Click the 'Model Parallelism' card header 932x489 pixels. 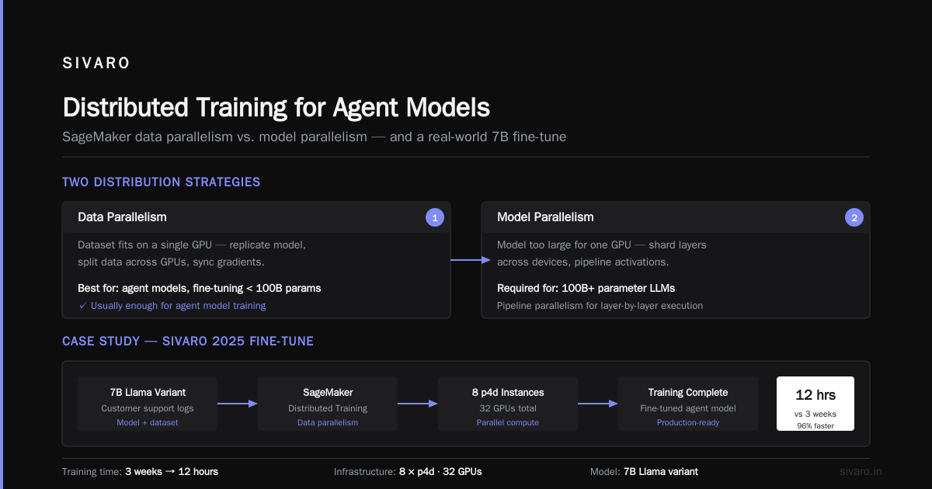[676, 217]
